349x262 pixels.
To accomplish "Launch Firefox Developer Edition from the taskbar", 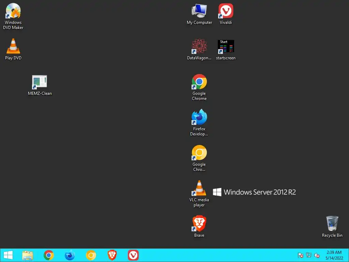I will coord(70,255).
